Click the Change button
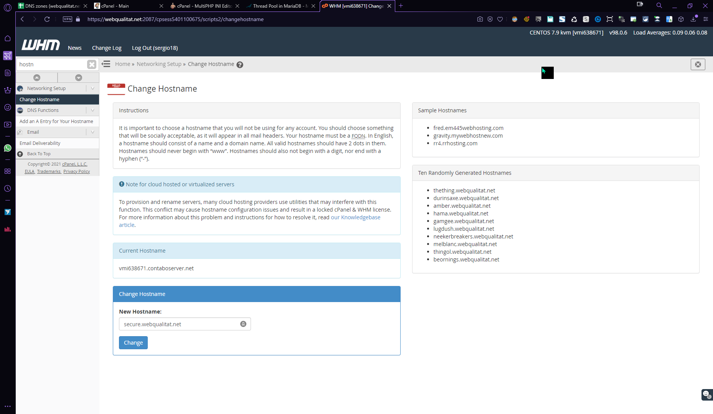The image size is (713, 414). [x=133, y=343]
